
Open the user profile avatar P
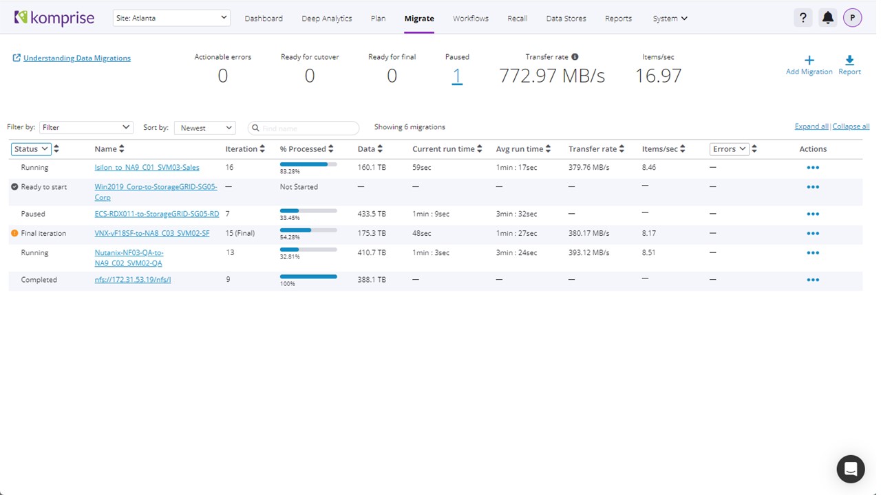click(852, 18)
